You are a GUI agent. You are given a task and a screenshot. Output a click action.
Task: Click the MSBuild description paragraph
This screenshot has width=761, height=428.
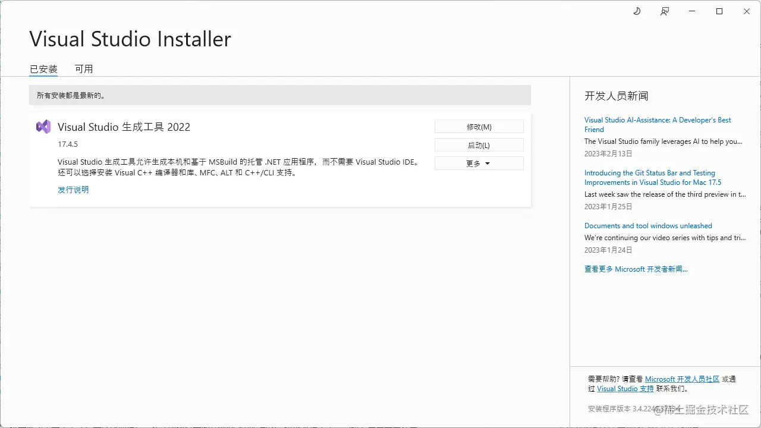tap(238, 167)
